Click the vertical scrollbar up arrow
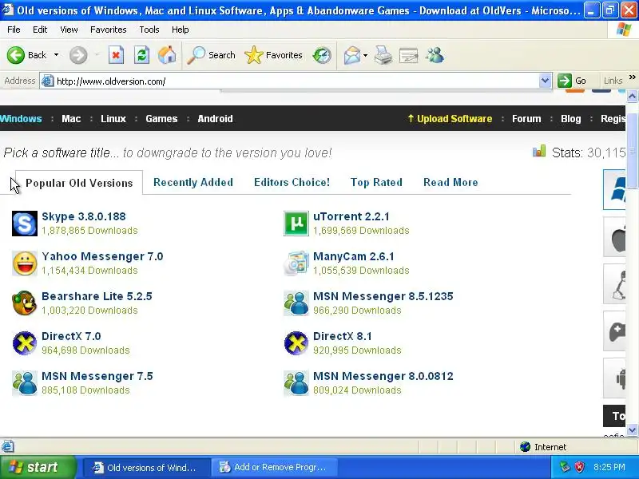The height and width of the screenshot is (479, 639). click(x=632, y=96)
